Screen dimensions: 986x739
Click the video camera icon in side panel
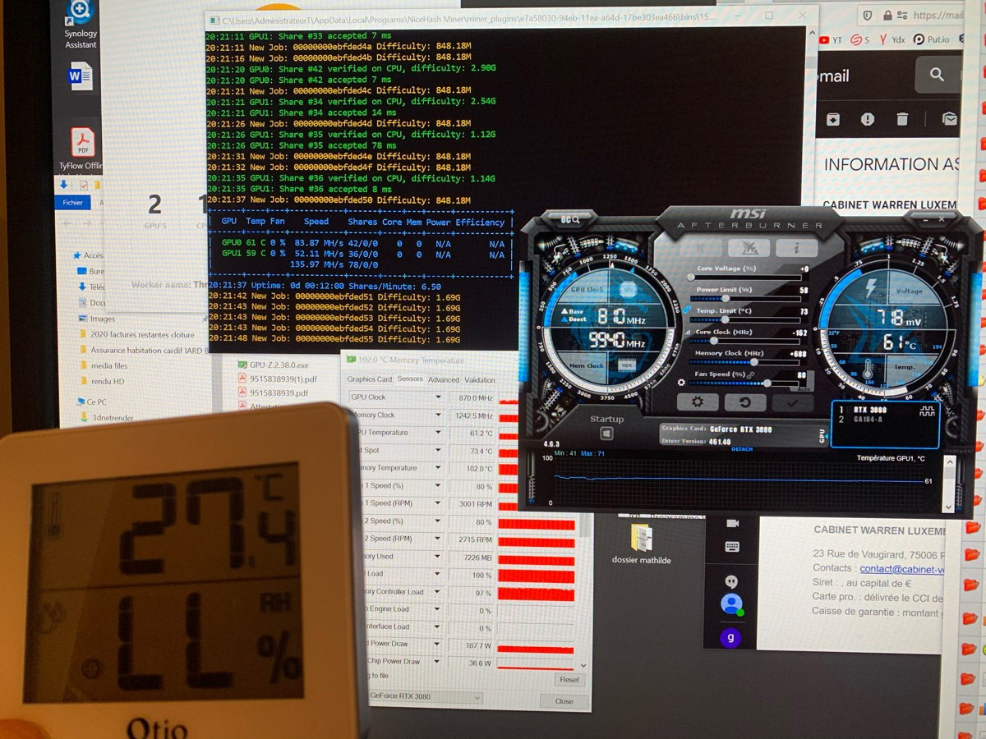[x=732, y=523]
